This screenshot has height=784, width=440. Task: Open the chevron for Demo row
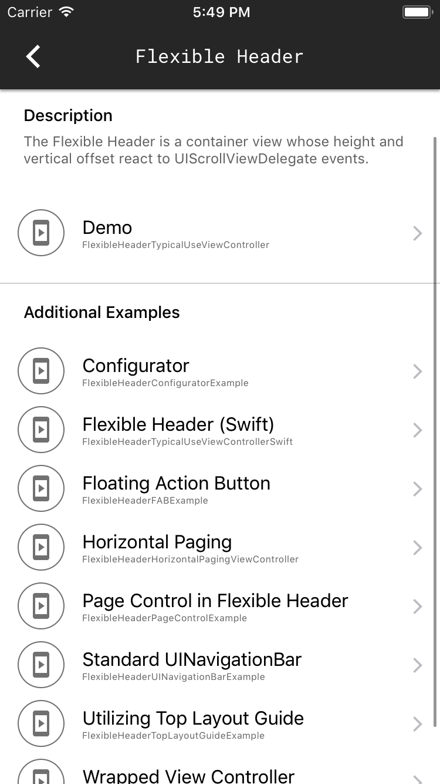pos(418,233)
